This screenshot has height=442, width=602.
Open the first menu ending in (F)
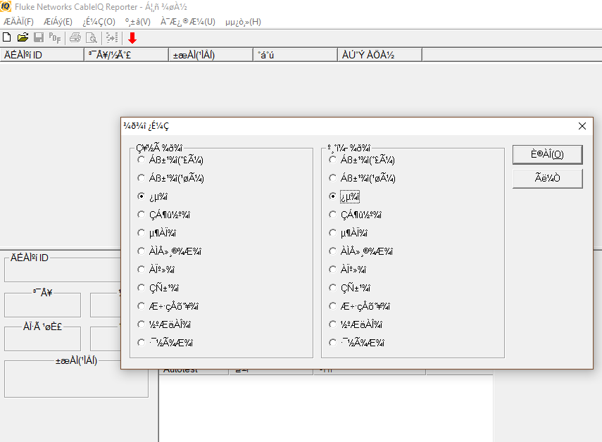(19, 22)
